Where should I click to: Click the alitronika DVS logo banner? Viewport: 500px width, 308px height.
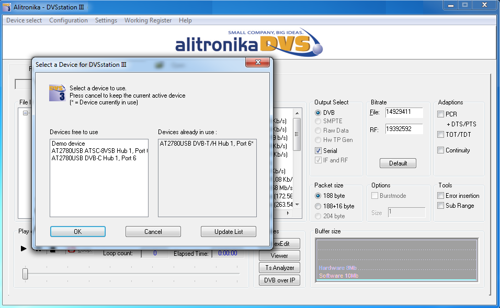coord(249,42)
